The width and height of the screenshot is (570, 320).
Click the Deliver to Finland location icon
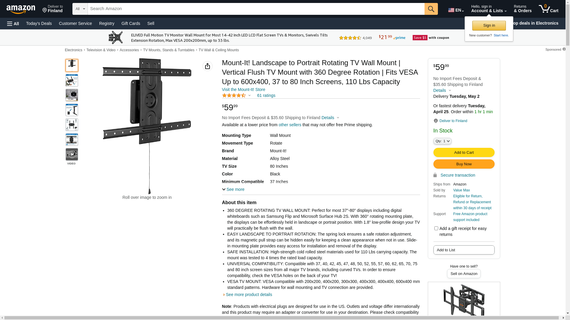coord(436,121)
